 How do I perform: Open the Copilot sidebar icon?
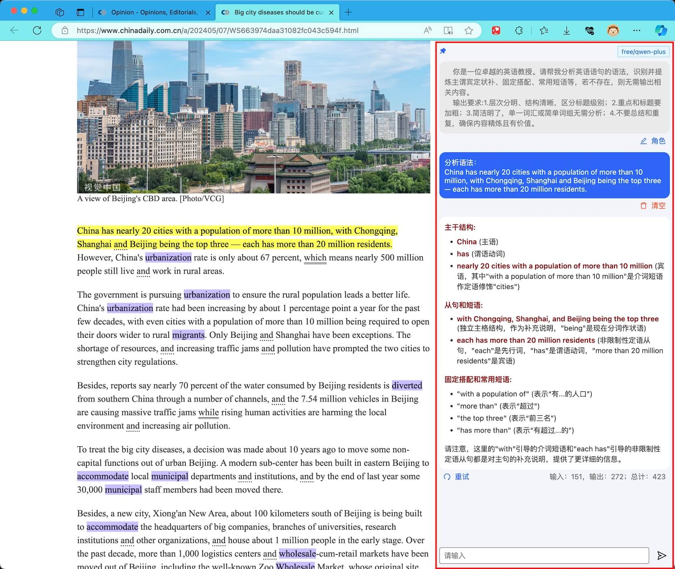pos(661,30)
